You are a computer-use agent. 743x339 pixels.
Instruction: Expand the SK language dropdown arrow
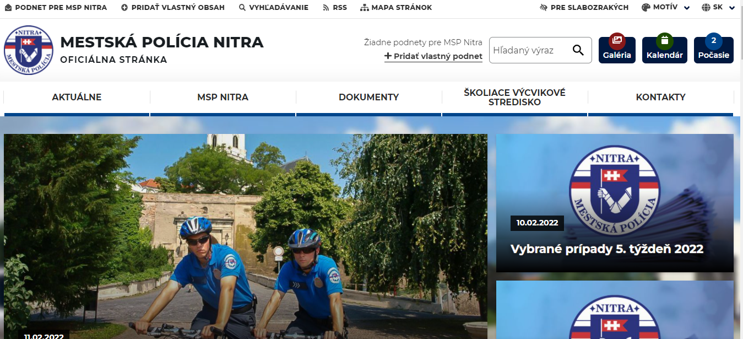click(x=731, y=8)
